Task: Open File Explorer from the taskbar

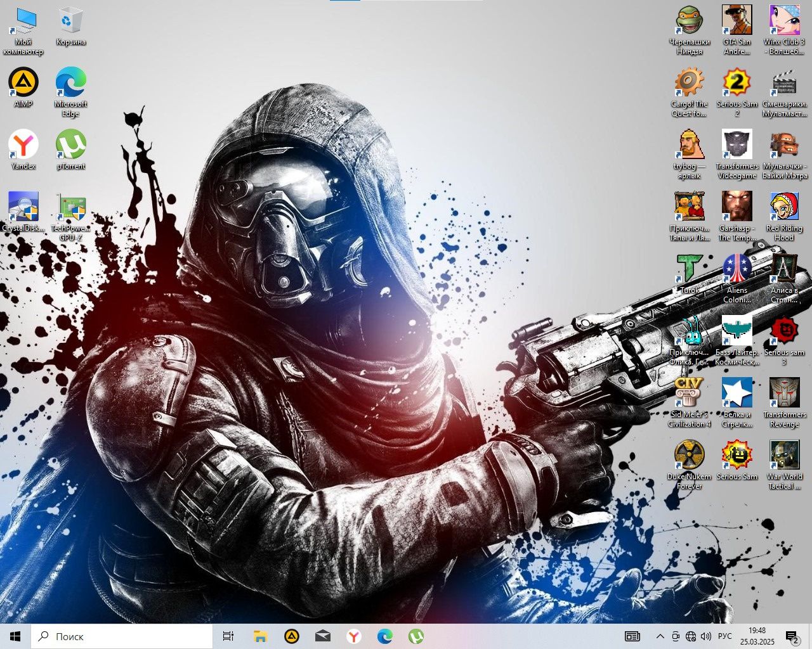Action: (x=260, y=636)
